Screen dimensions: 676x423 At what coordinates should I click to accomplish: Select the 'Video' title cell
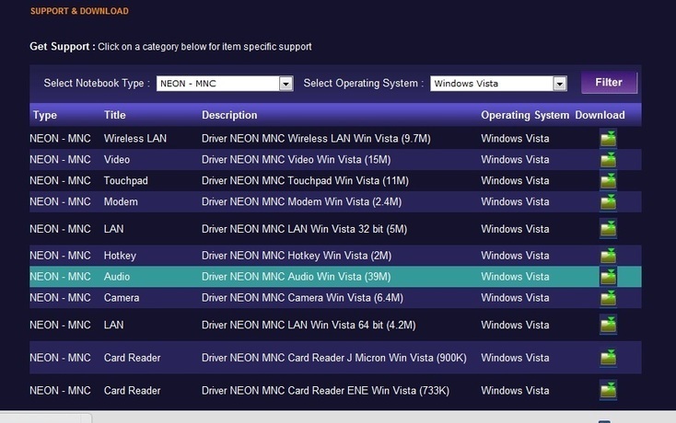[x=116, y=160]
